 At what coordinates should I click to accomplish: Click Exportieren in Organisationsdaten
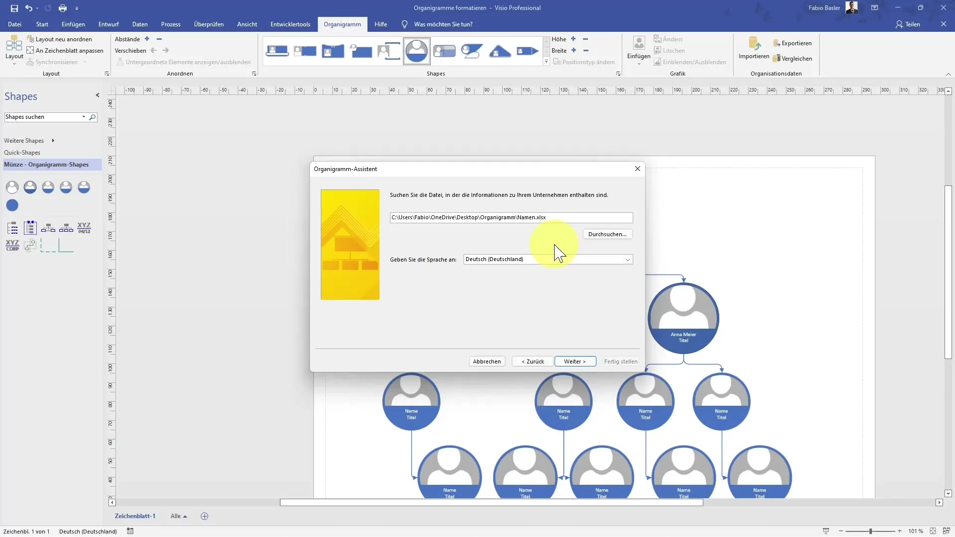(x=792, y=43)
